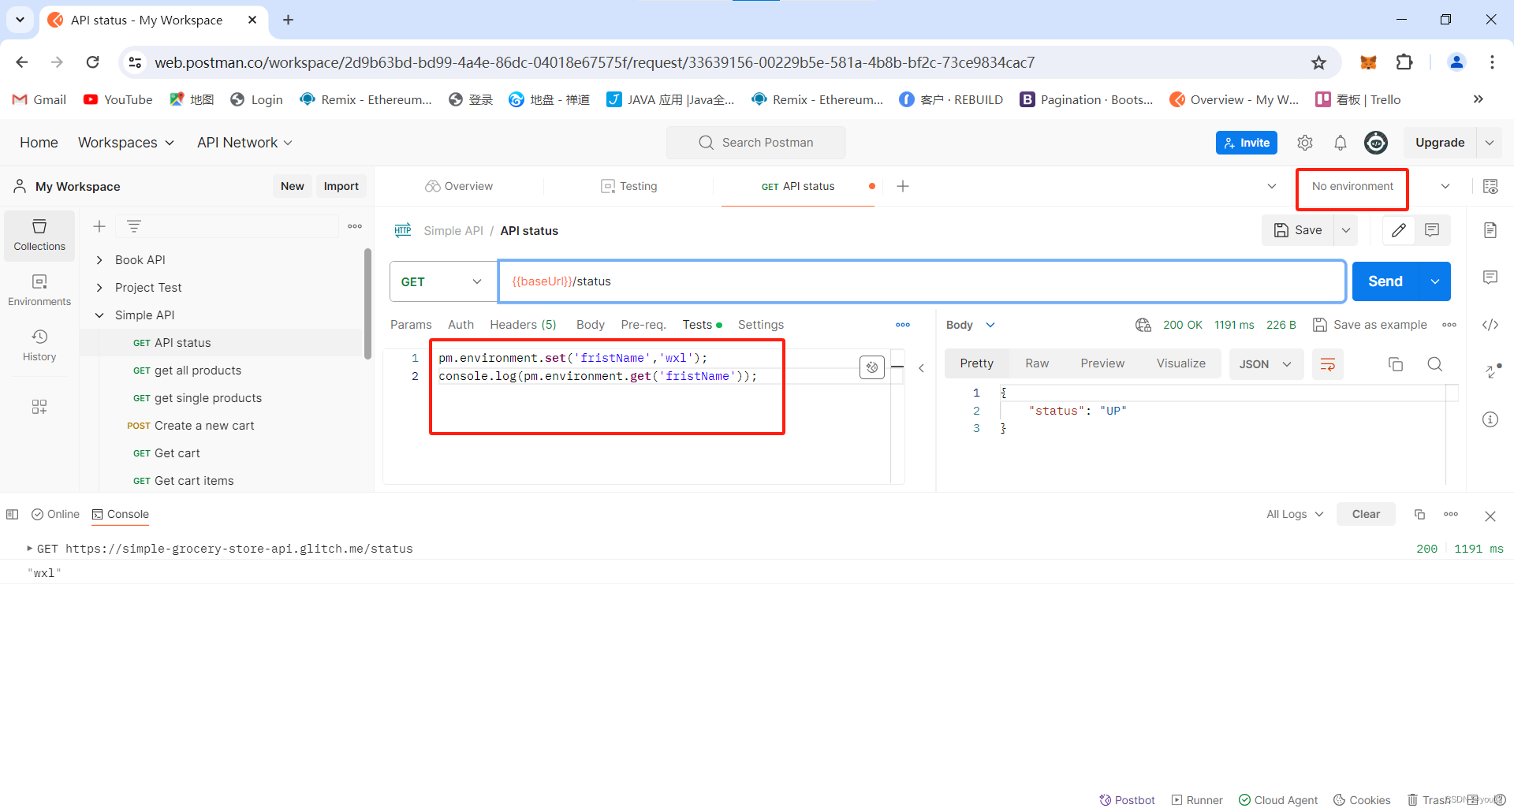Switch to Pre-req. tab
Viewport: 1514px width, 812px height.
643,325
